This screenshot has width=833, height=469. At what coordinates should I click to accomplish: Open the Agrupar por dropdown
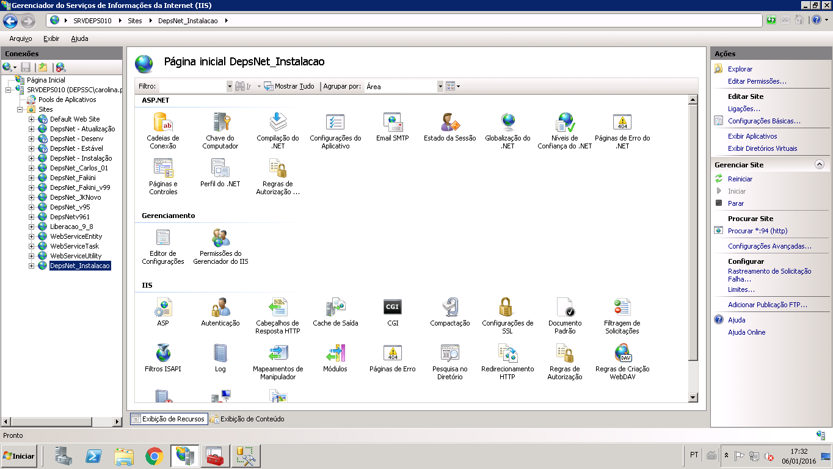click(440, 87)
